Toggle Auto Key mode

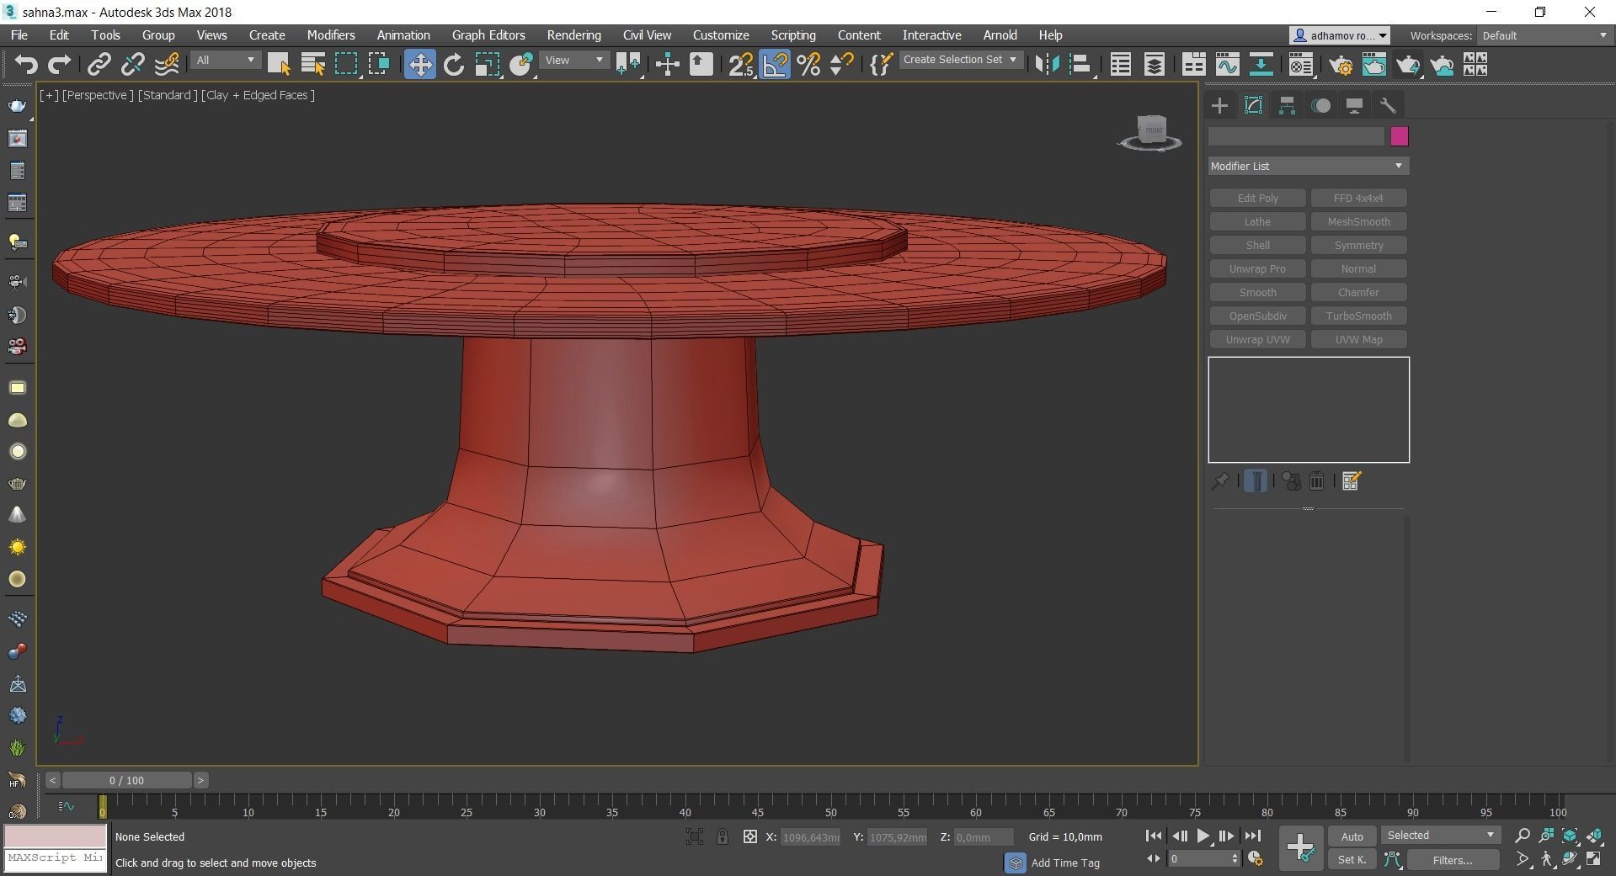(1352, 836)
